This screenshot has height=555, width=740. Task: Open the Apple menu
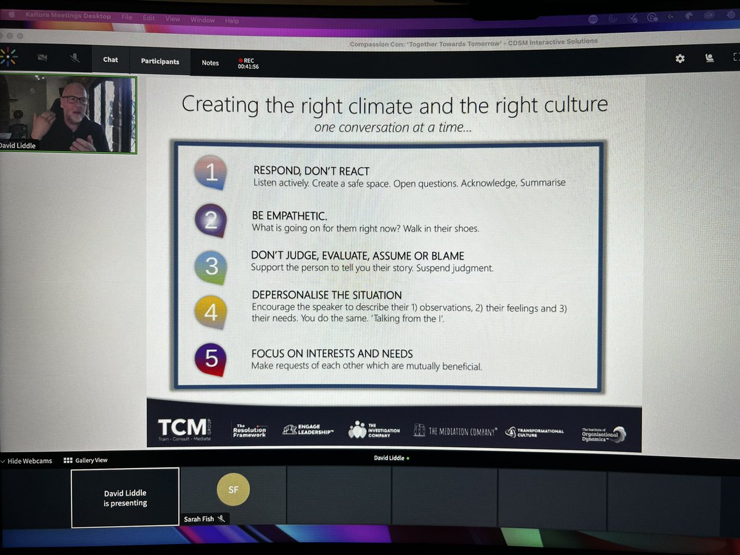click(x=10, y=14)
